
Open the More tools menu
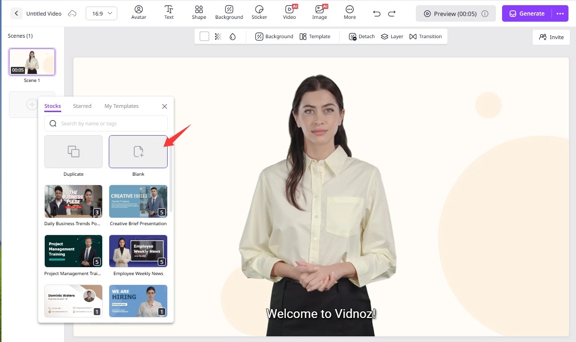click(x=349, y=13)
